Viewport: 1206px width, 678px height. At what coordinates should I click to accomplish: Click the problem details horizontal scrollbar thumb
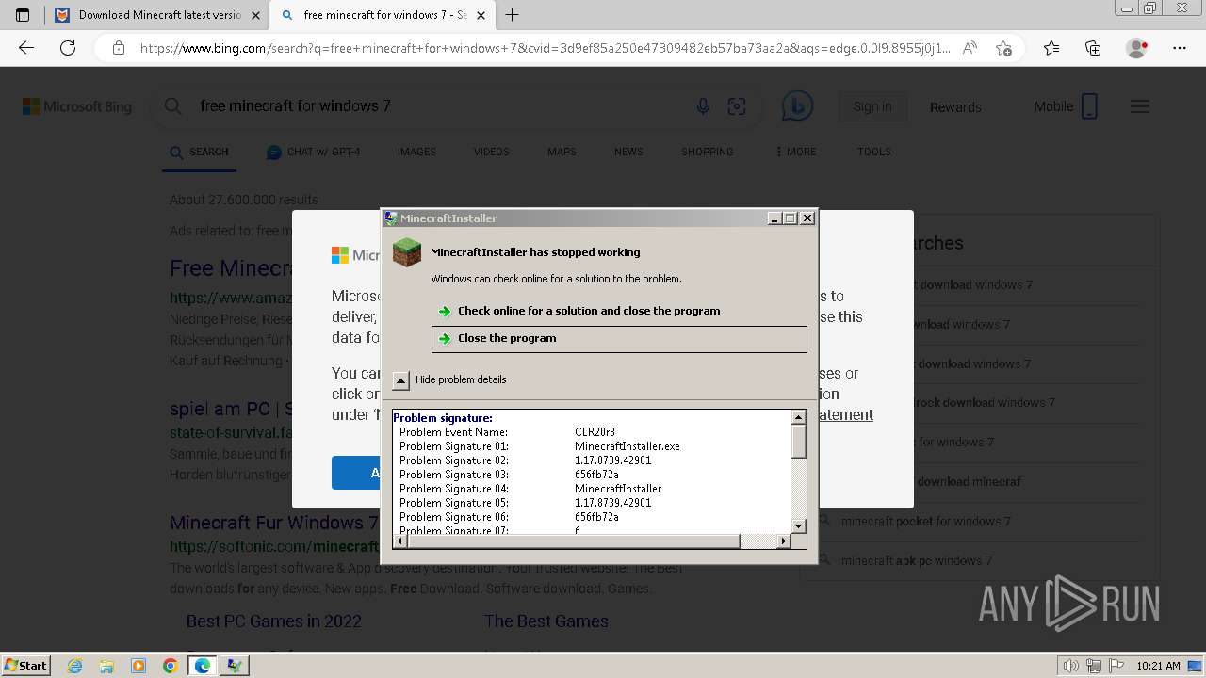pos(574,541)
